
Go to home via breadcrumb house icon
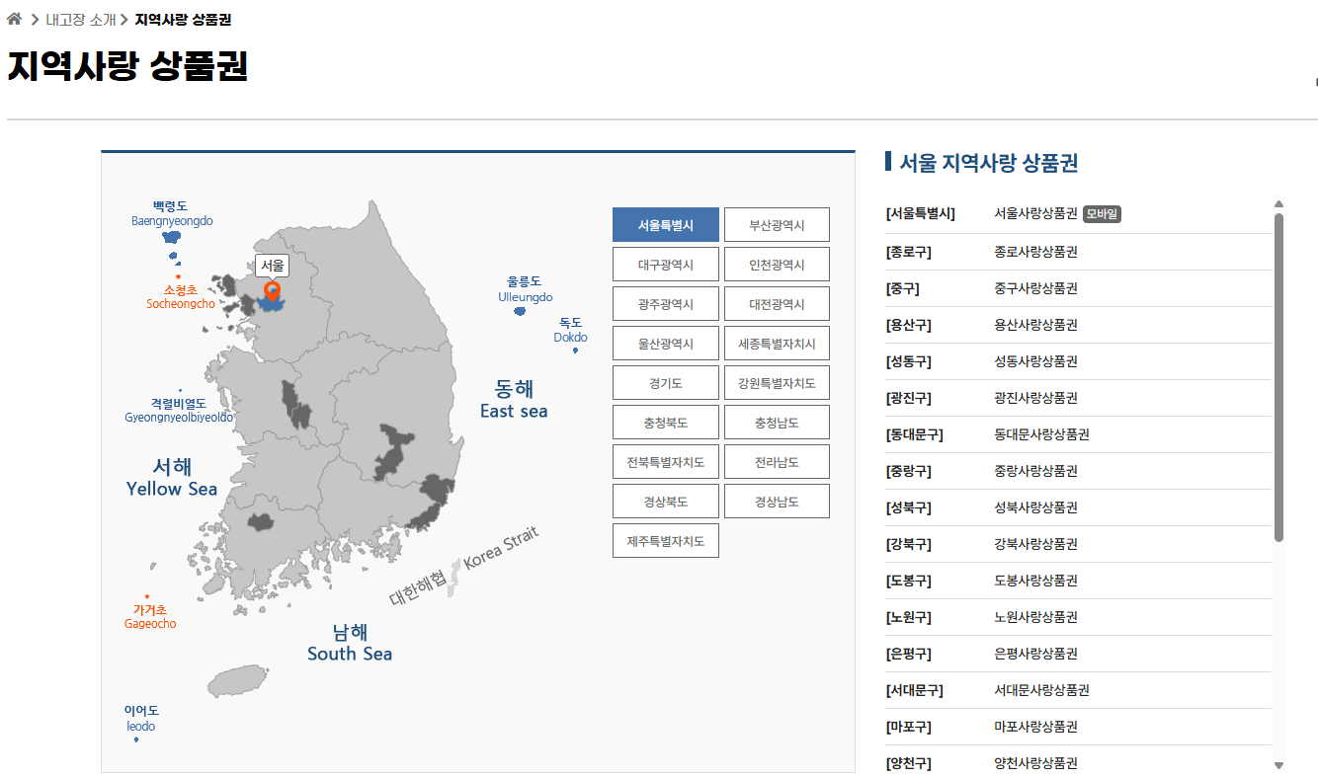tap(14, 19)
